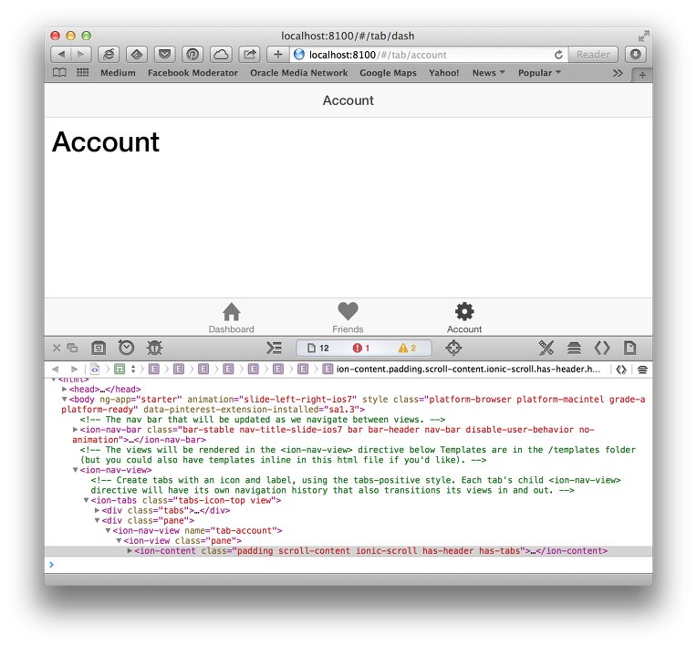Click the crosshair element selection icon
Image resolution: width=697 pixels, height=647 pixels.
coord(453,348)
